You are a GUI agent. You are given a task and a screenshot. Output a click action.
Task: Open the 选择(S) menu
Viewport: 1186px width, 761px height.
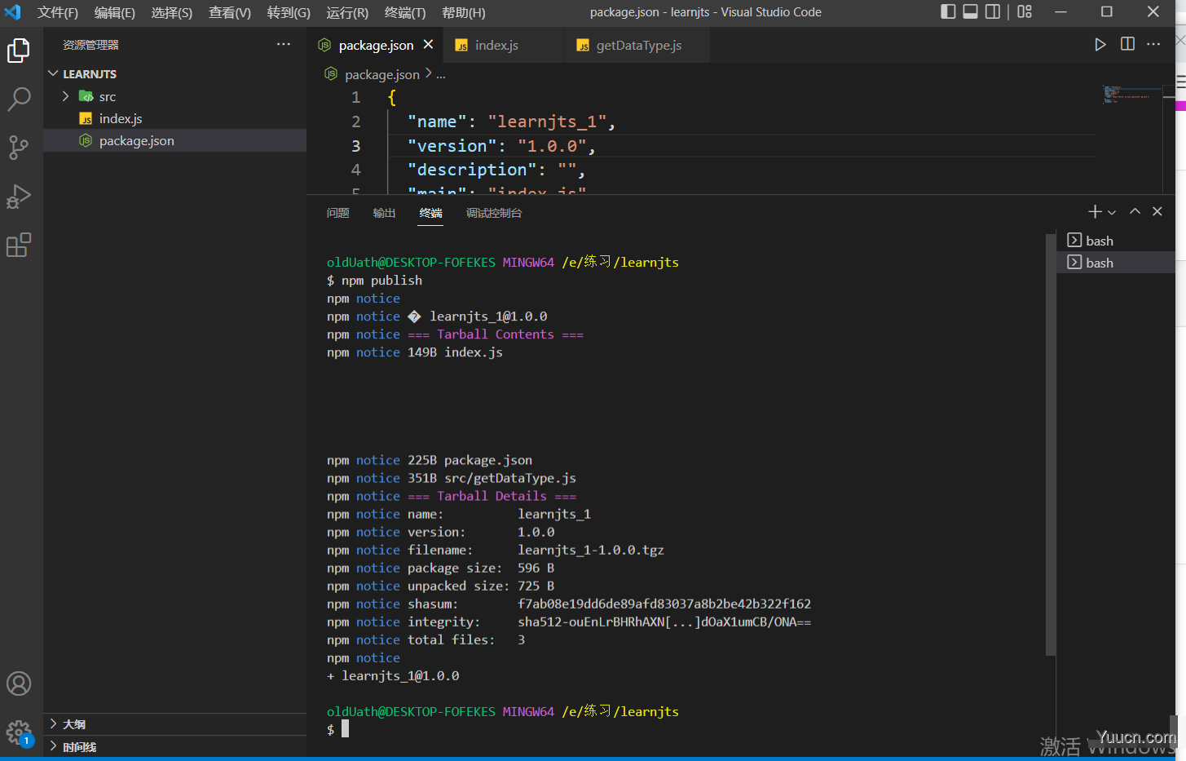point(171,12)
